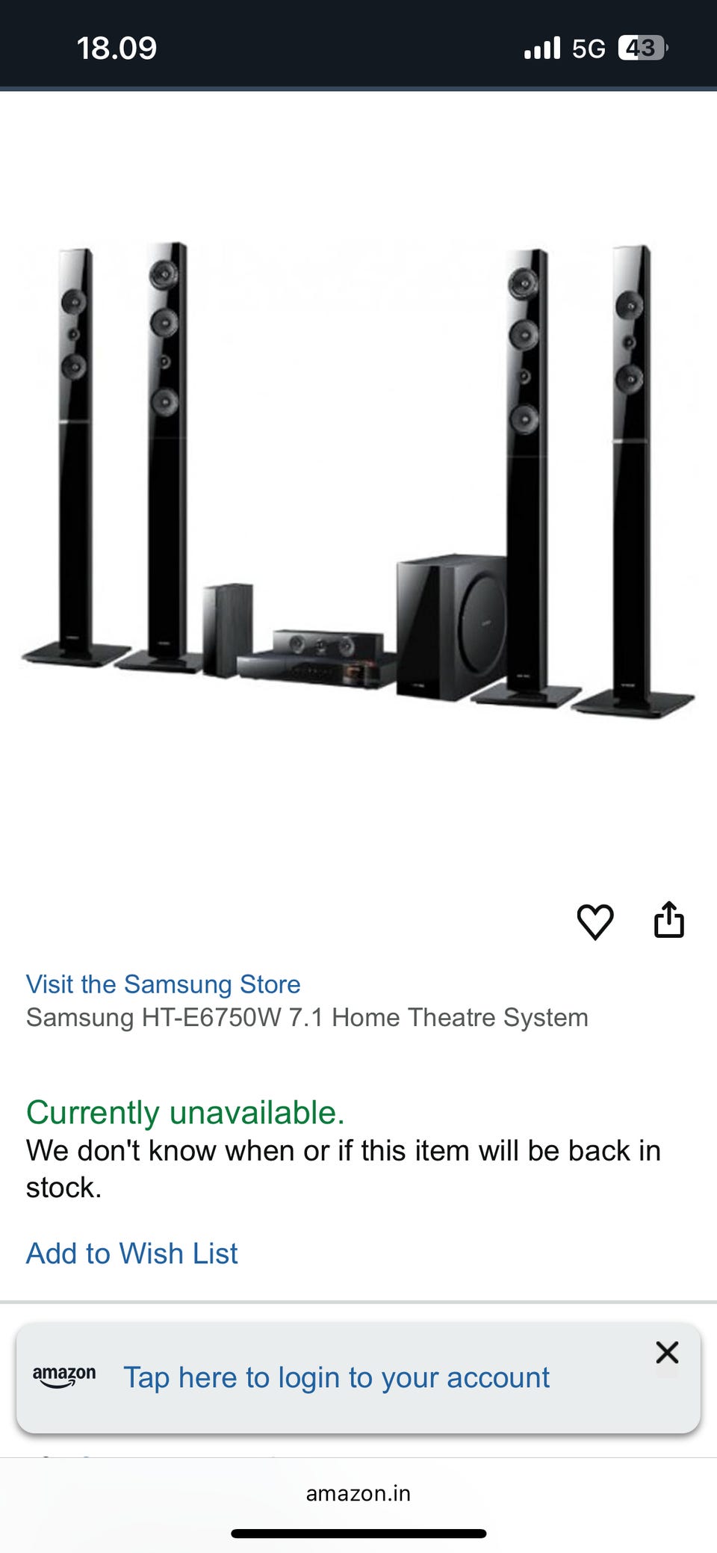Image resolution: width=717 pixels, height=1553 pixels.
Task: Tap the heart wishlist icon
Action: click(595, 921)
